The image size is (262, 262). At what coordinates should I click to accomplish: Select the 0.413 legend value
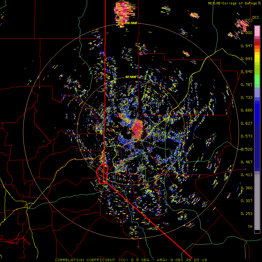point(247,175)
